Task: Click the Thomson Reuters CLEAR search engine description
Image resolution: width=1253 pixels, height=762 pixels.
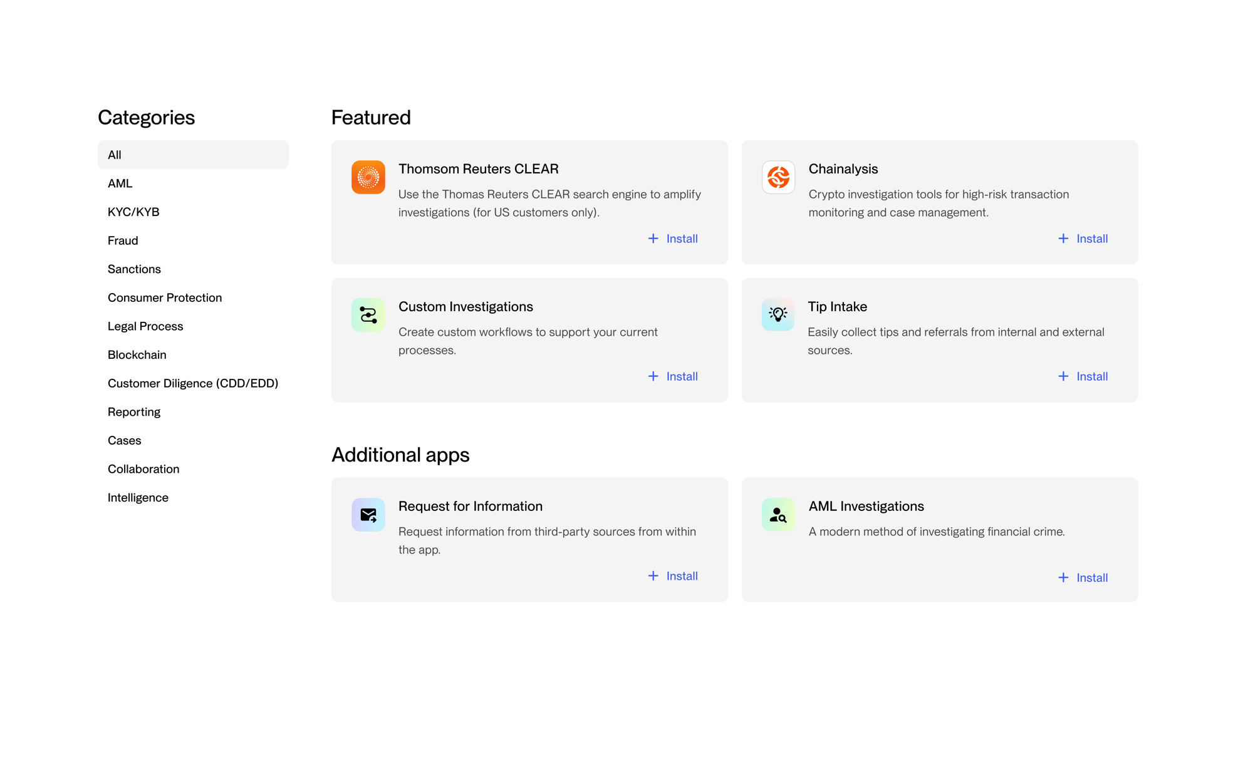Action: tap(549, 203)
